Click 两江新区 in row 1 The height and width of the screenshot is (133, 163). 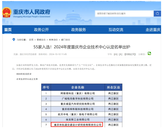[x=114, y=93]
